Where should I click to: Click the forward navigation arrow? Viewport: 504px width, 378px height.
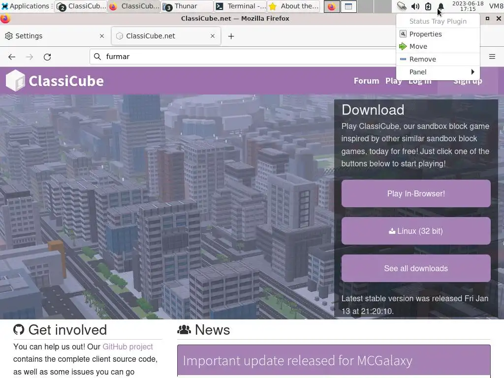(30, 57)
